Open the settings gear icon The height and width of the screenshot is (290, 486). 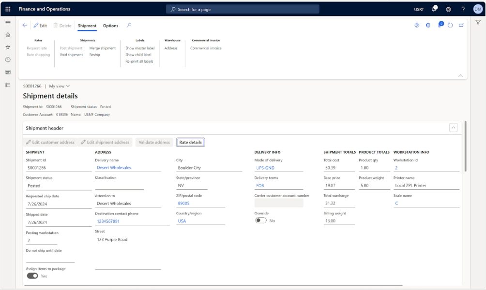(x=447, y=9)
